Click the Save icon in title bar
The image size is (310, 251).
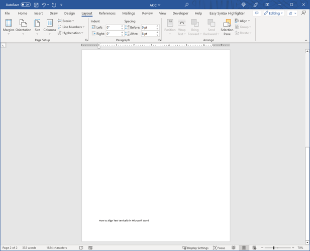pyautogui.click(x=36, y=5)
